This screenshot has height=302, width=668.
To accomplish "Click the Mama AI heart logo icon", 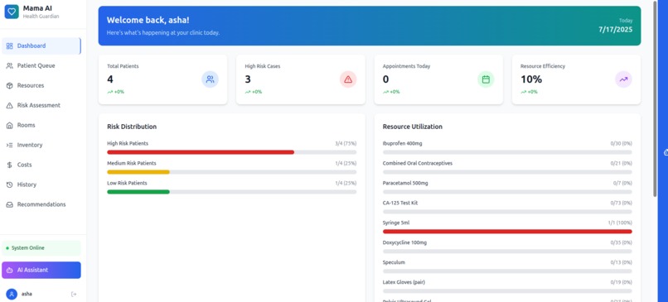I will [x=12, y=12].
